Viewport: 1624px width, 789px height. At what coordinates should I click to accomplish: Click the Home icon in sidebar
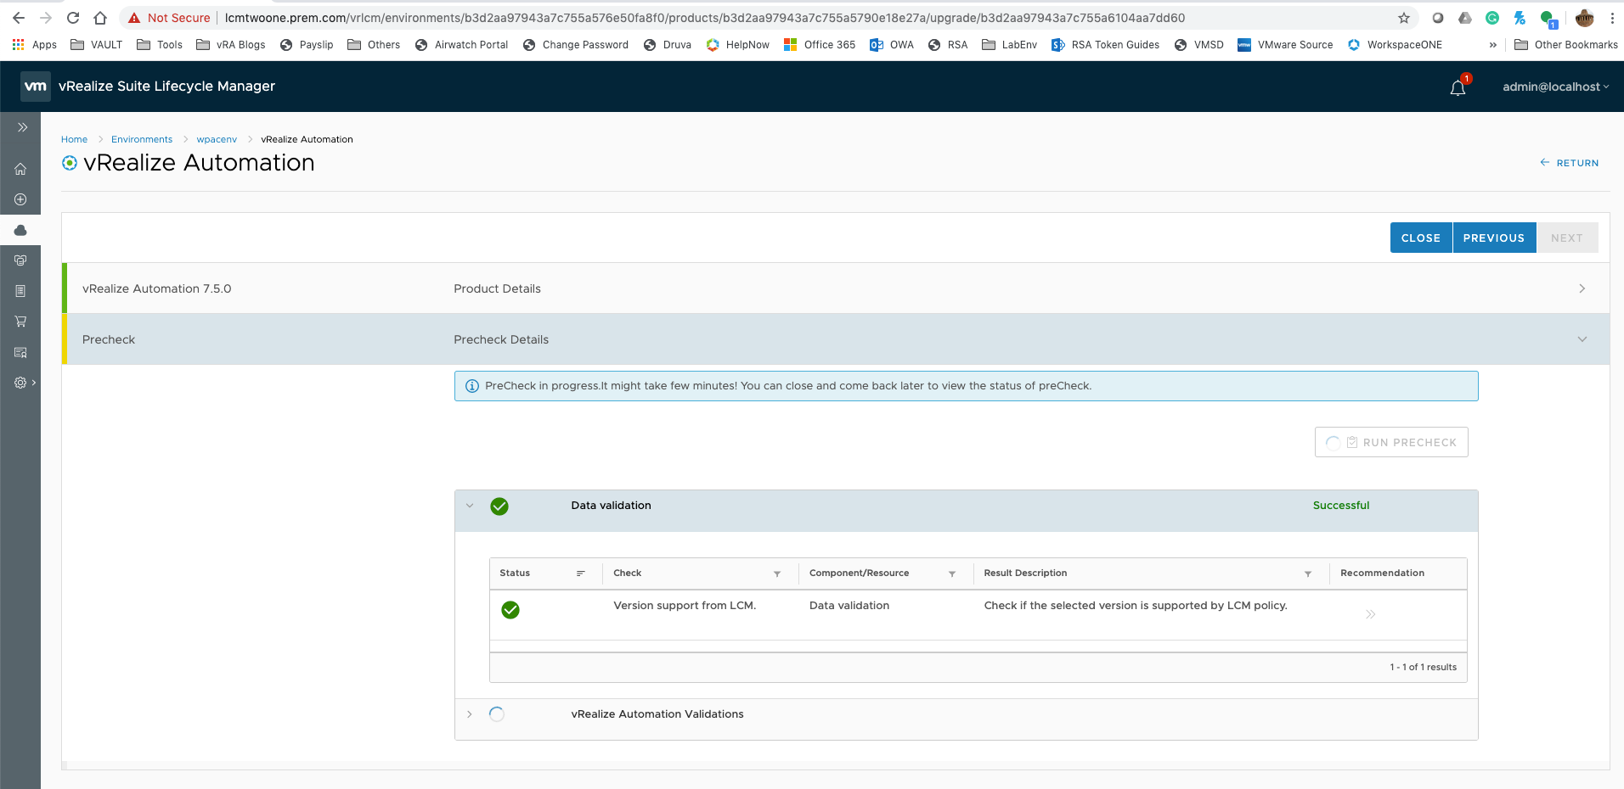tap(20, 169)
